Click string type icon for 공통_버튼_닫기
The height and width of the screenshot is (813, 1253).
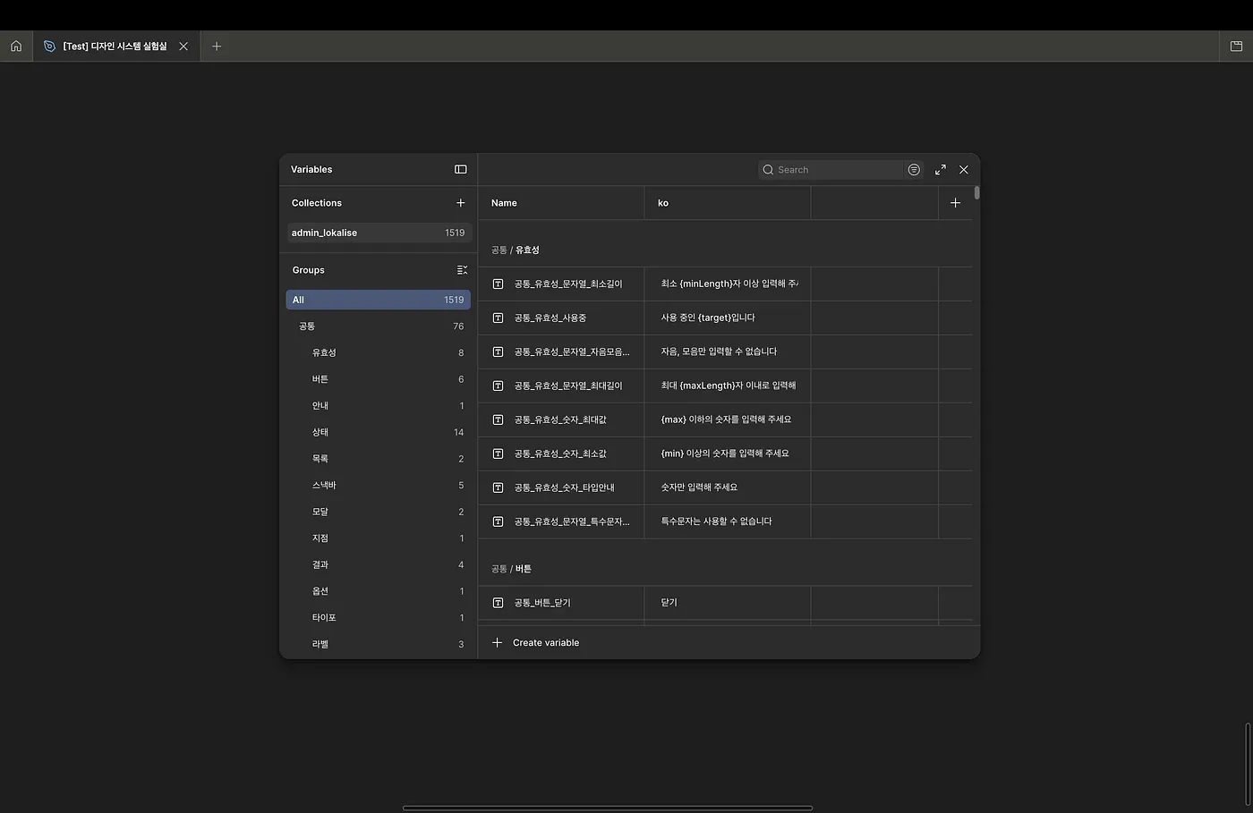(499, 603)
